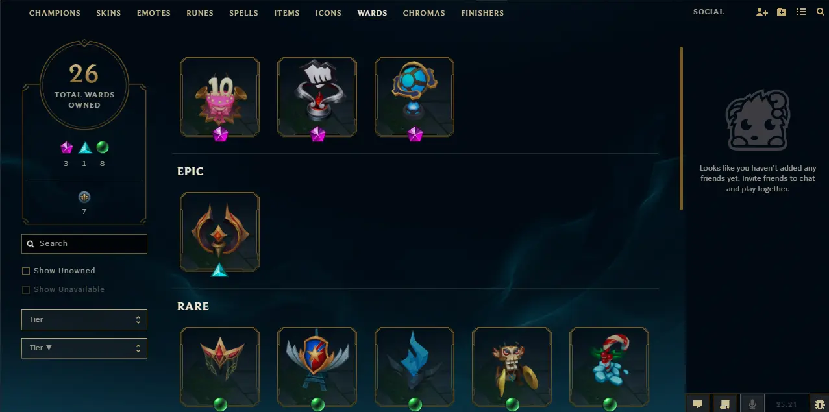Select the Epic tier ward thumbnail
The image size is (829, 412).
click(x=219, y=232)
